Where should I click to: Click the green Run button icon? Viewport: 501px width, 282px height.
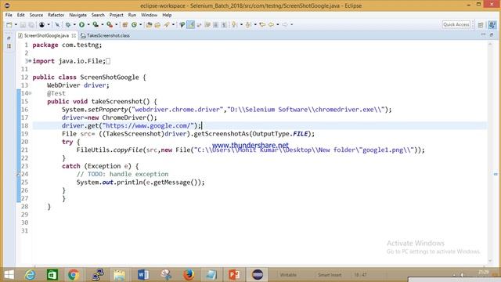click(x=81, y=24)
